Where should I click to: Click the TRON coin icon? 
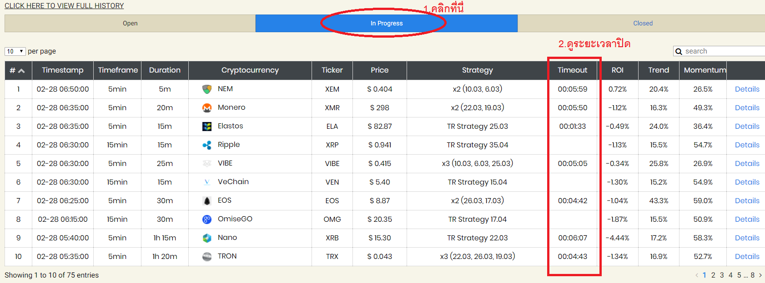pyautogui.click(x=207, y=257)
